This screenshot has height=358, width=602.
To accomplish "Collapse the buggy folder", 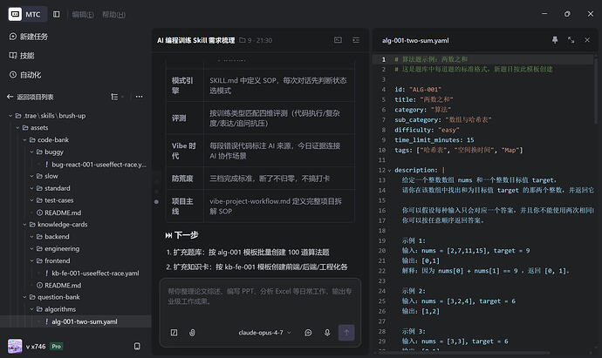I will click(32, 152).
